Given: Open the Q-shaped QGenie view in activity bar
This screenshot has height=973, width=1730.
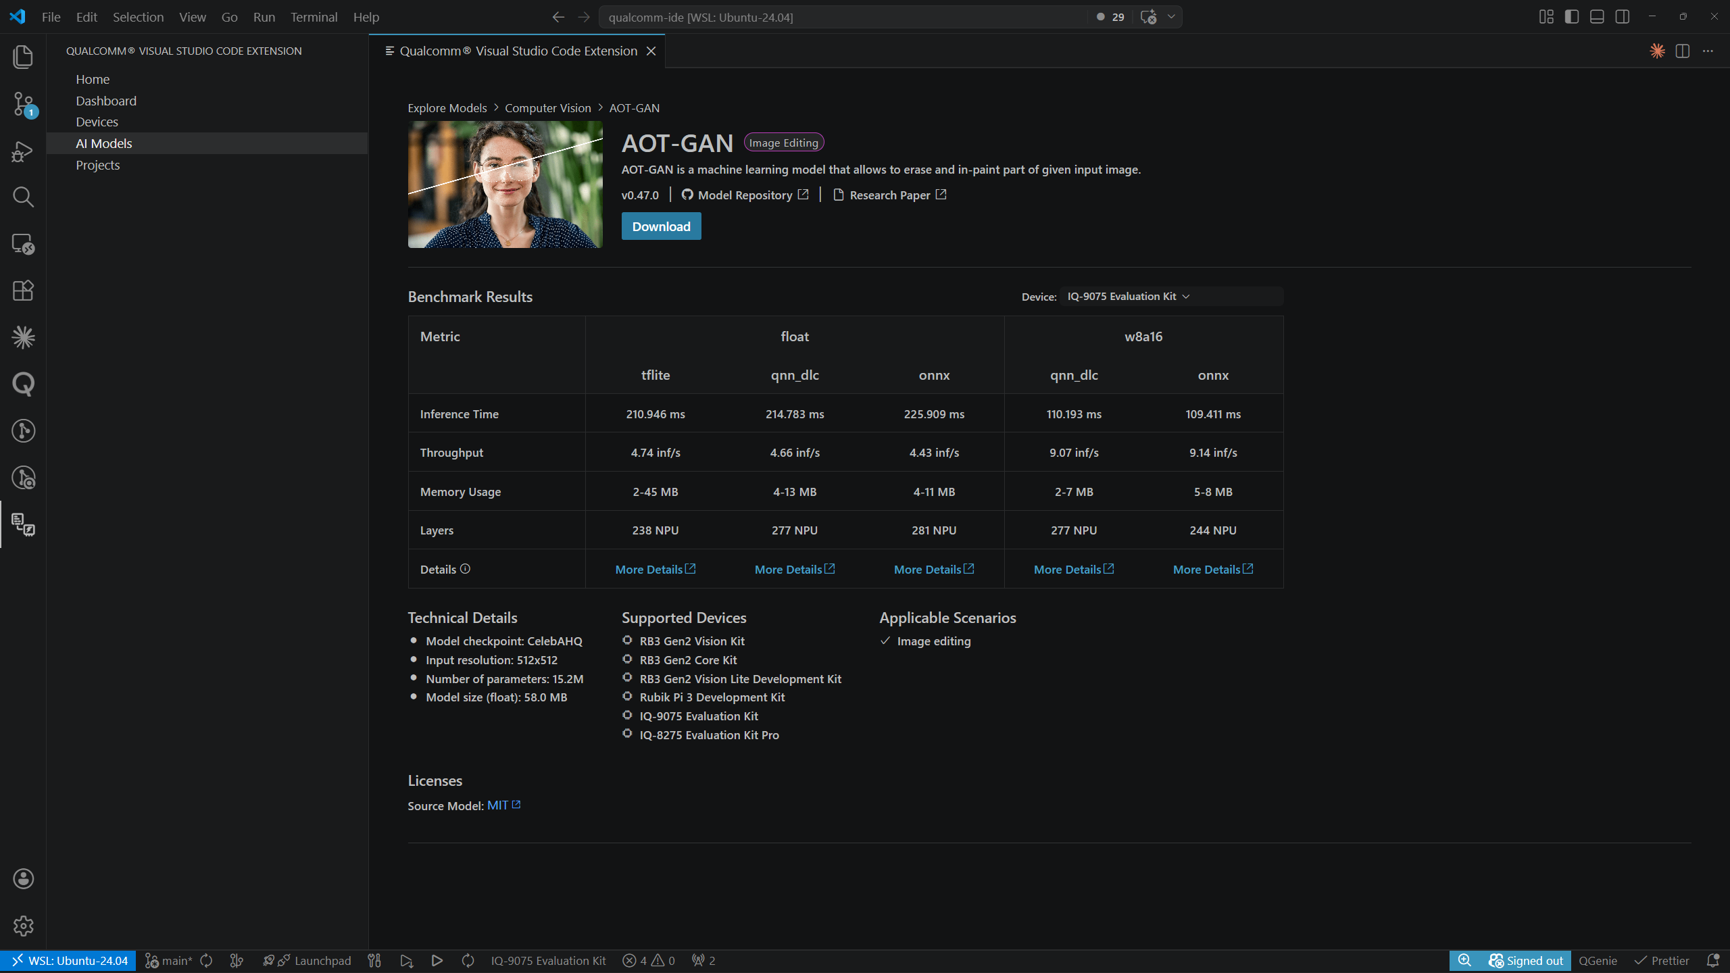Looking at the screenshot, I should pos(23,384).
